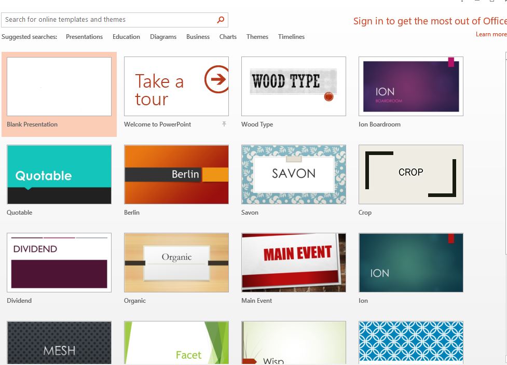This screenshot has height=365, width=507.
Task: Click the Berlin caption below thumbnail
Action: coord(132,213)
